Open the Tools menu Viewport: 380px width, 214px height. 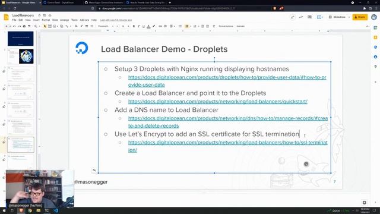(74, 20)
